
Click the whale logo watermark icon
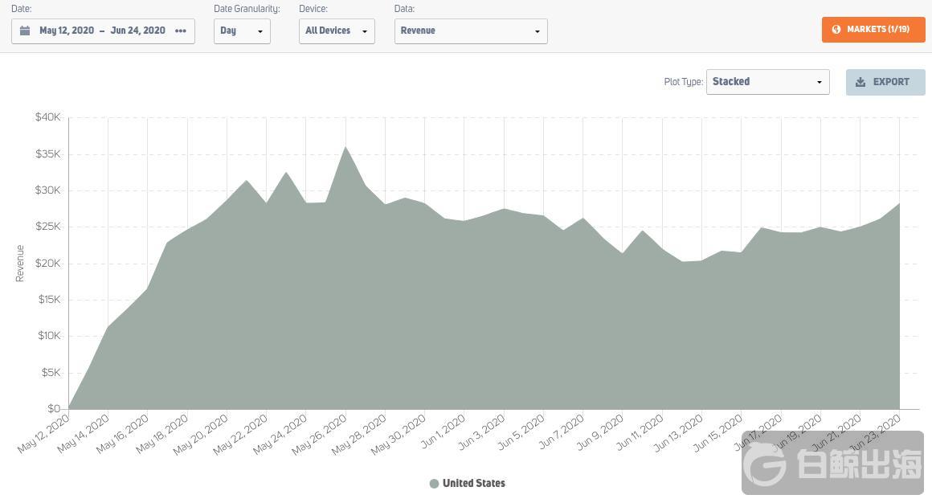(x=764, y=464)
